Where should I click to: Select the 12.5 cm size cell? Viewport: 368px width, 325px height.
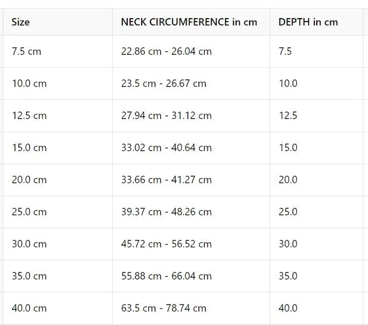pyautogui.click(x=58, y=116)
